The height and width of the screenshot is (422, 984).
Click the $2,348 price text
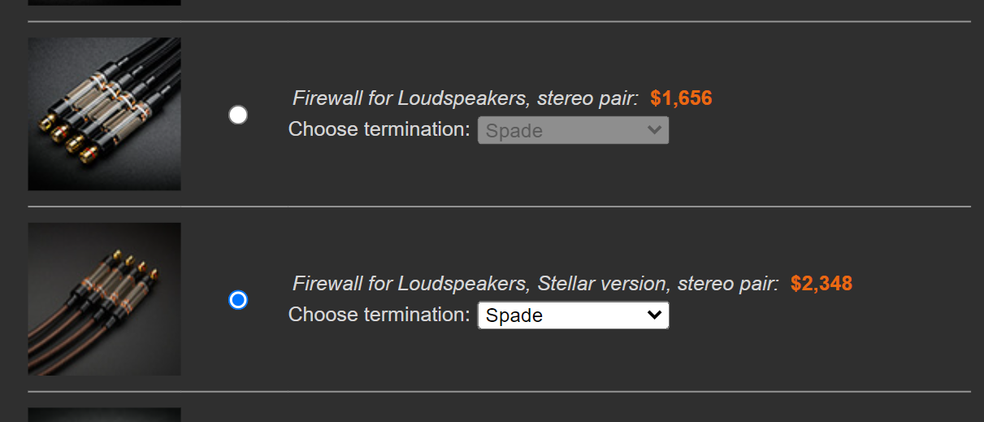[x=821, y=284]
